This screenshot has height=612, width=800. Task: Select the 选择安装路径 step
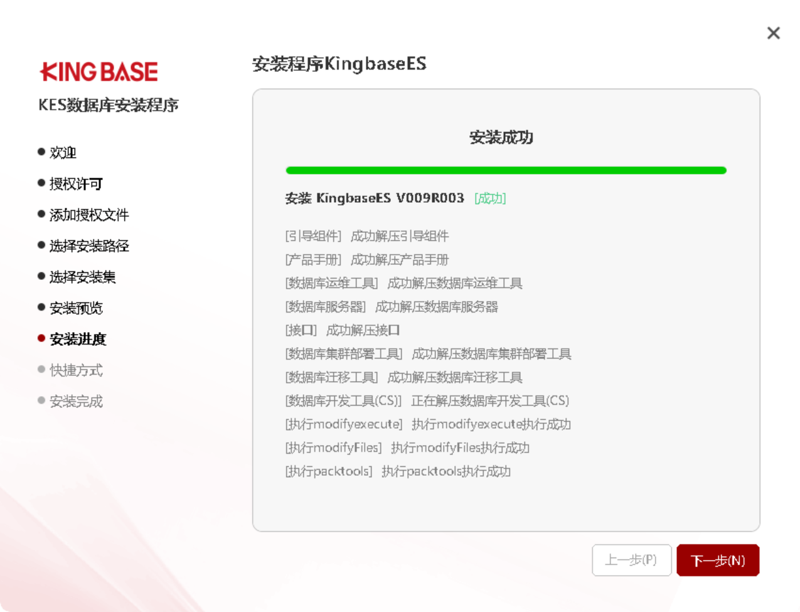coord(89,246)
